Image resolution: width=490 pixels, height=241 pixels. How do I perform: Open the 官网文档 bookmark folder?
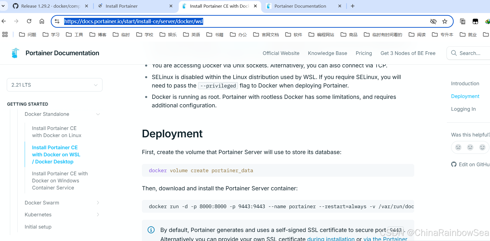pyautogui.click(x=266, y=35)
